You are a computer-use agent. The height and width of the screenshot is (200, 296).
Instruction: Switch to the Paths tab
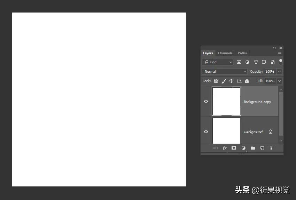coord(242,53)
